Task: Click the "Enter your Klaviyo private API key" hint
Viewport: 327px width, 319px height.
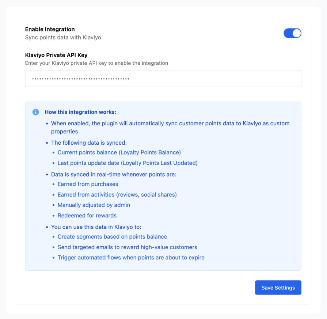Action: click(x=96, y=63)
